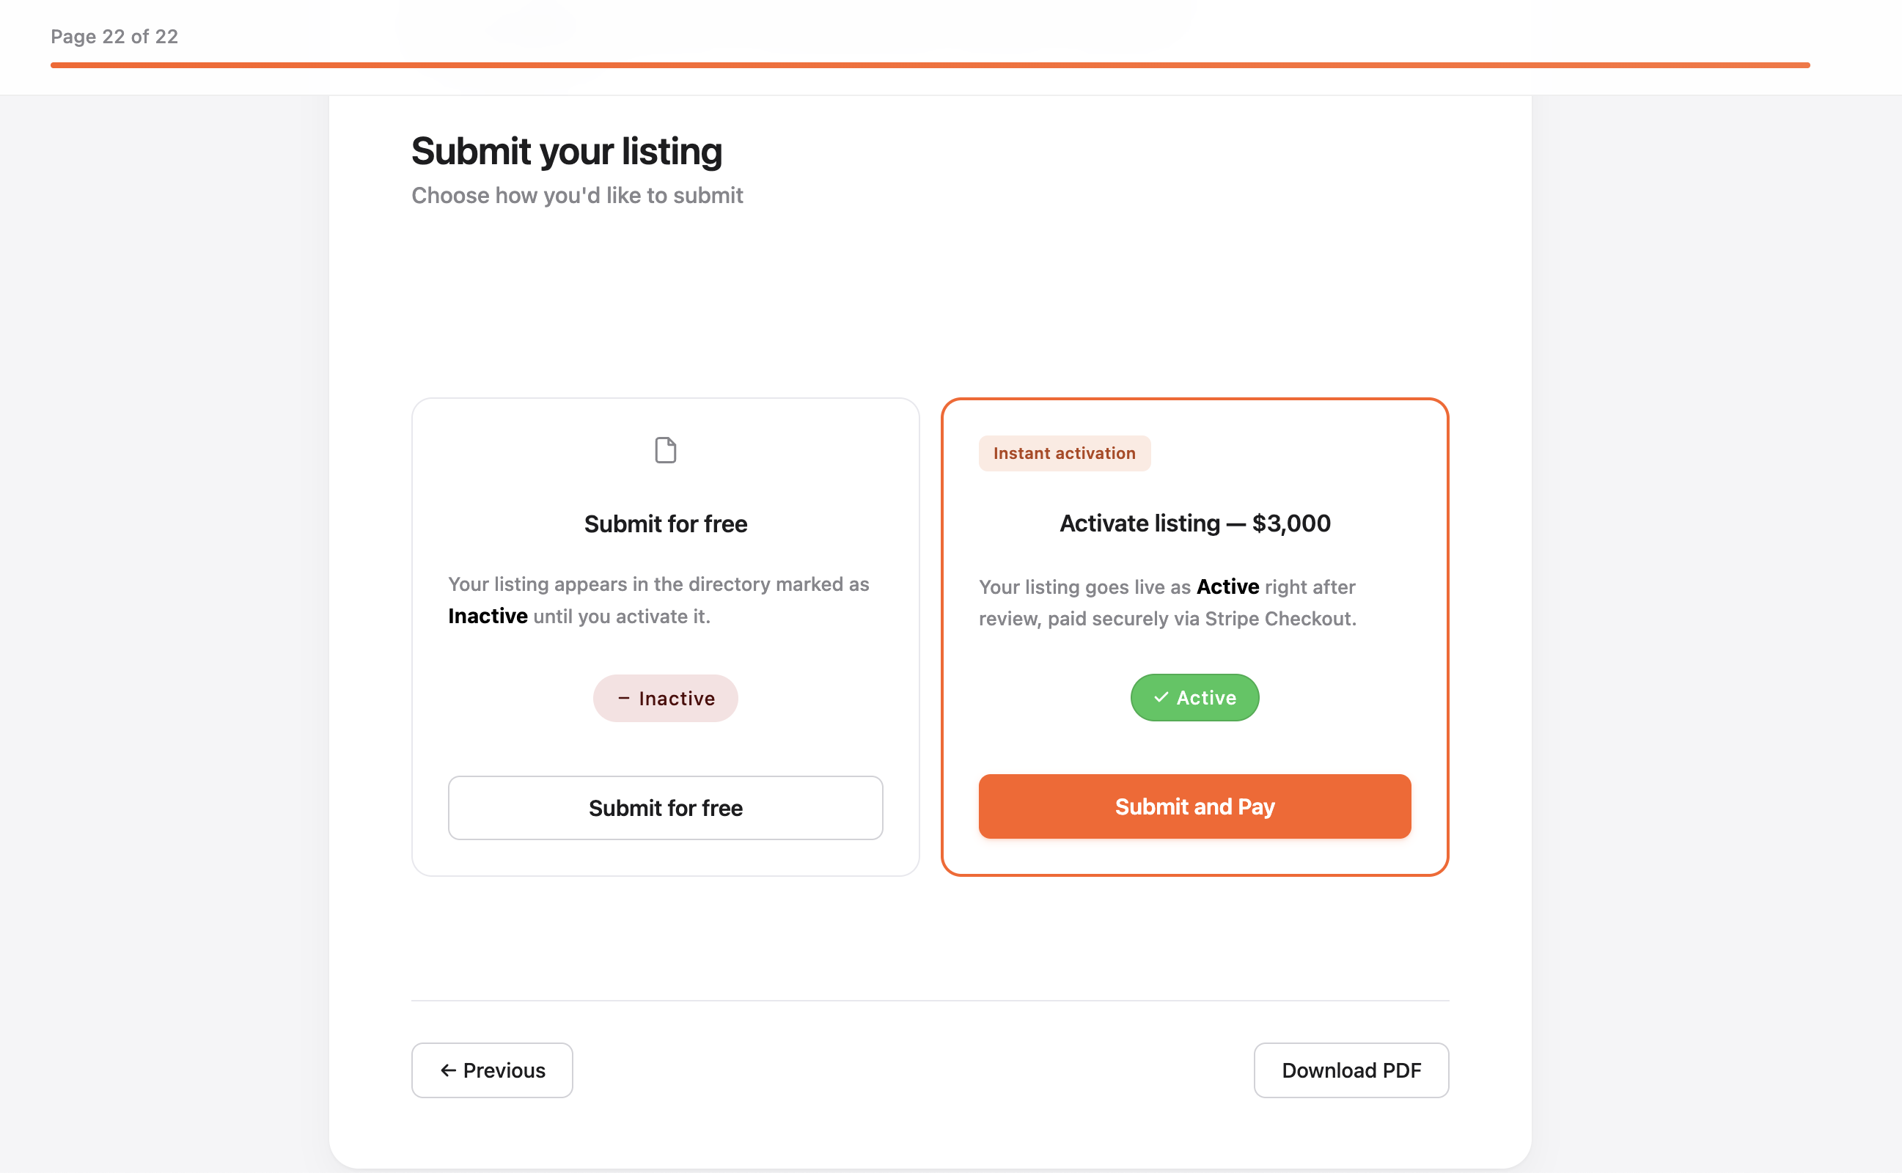The height and width of the screenshot is (1173, 1902).
Task: Click the Stripe Checkout description text
Action: [1167, 603]
